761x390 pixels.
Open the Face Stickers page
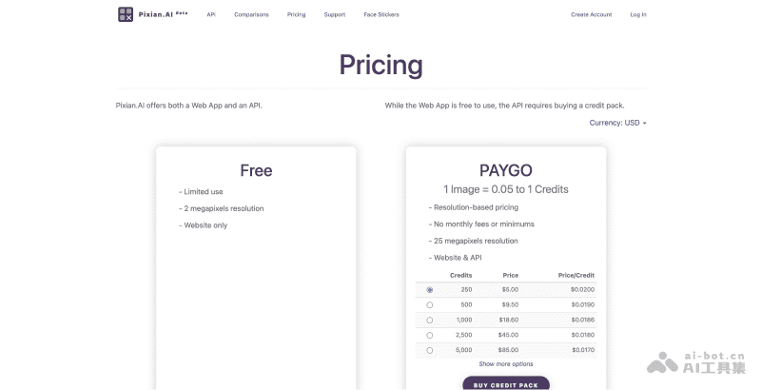tap(380, 15)
